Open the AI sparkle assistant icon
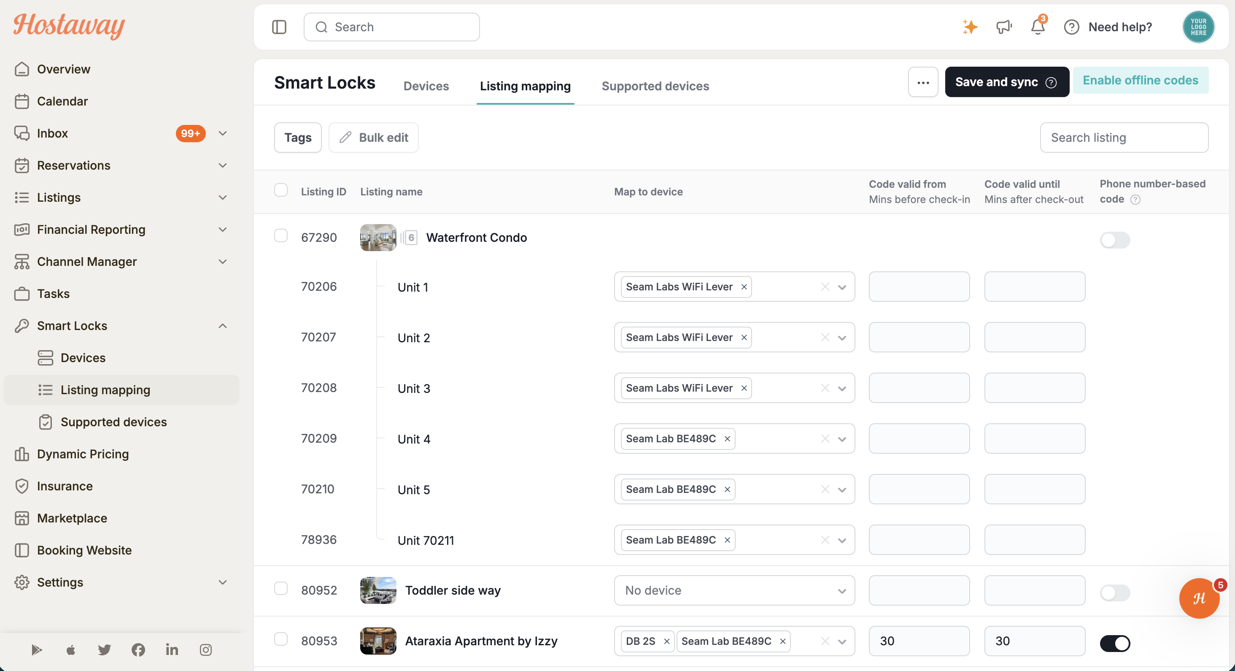Image resolution: width=1235 pixels, height=671 pixels. point(970,27)
